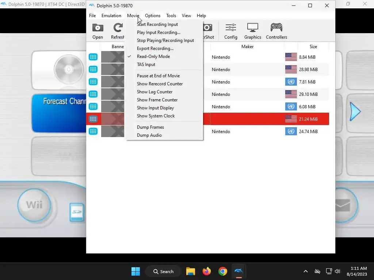Click the banner thumbnail in the 8.84 MiB row
374x280 pixels.
click(x=112, y=57)
